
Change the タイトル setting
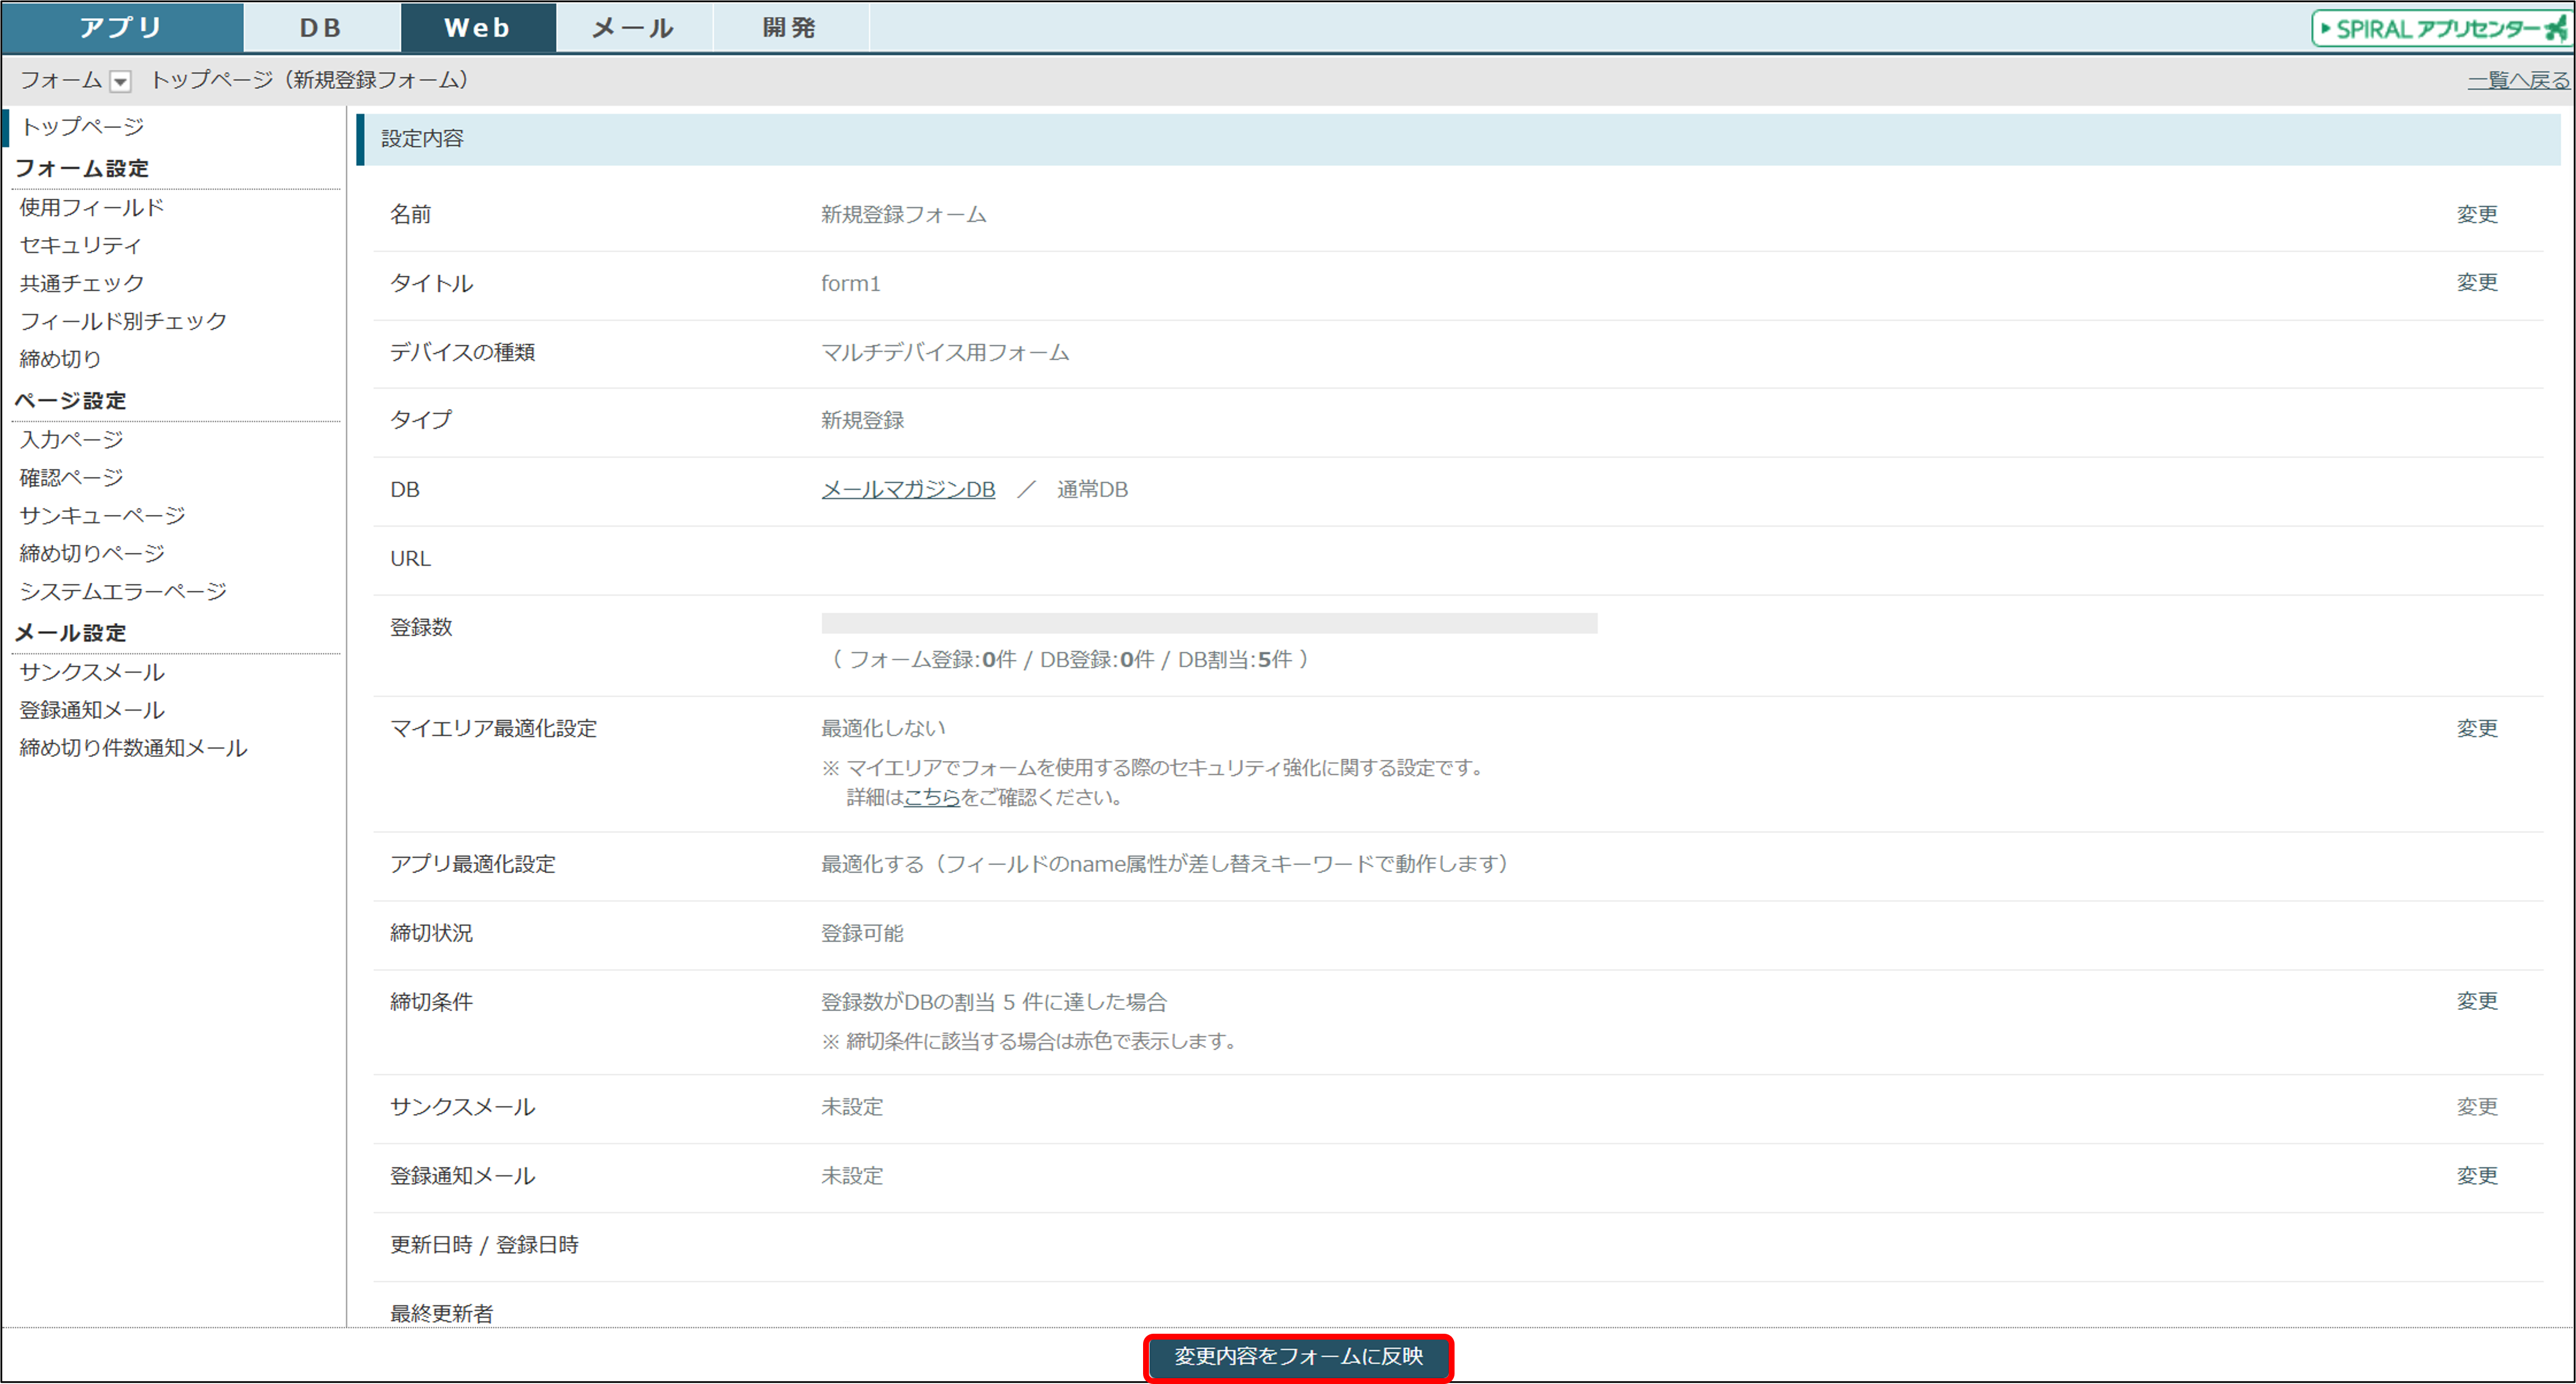point(2477,282)
